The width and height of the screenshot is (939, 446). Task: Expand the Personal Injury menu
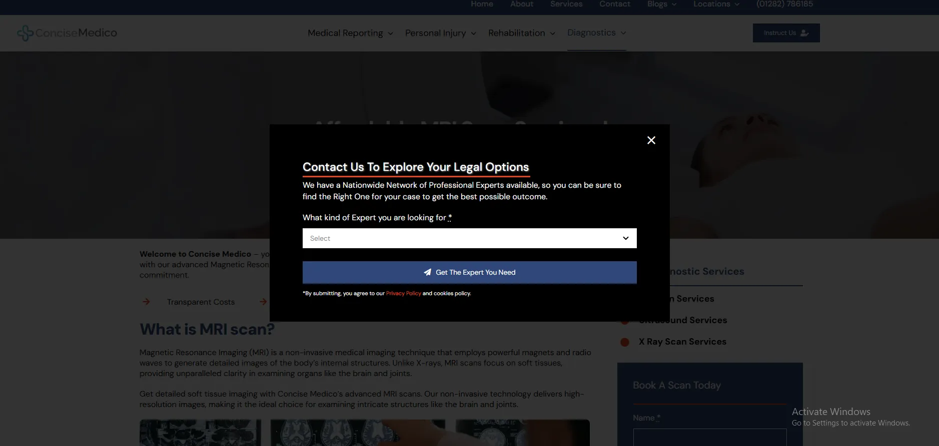click(x=440, y=33)
